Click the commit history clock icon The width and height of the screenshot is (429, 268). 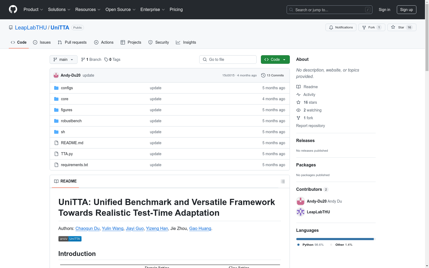tap(263, 75)
